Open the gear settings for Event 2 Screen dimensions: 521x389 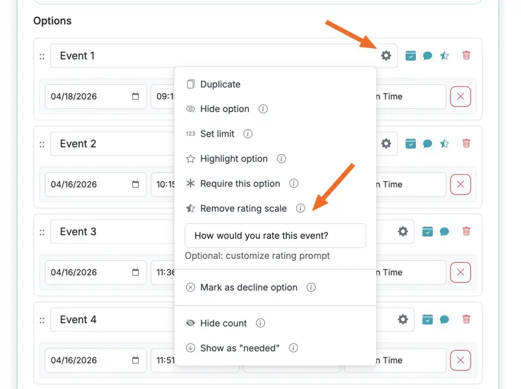[x=386, y=144]
